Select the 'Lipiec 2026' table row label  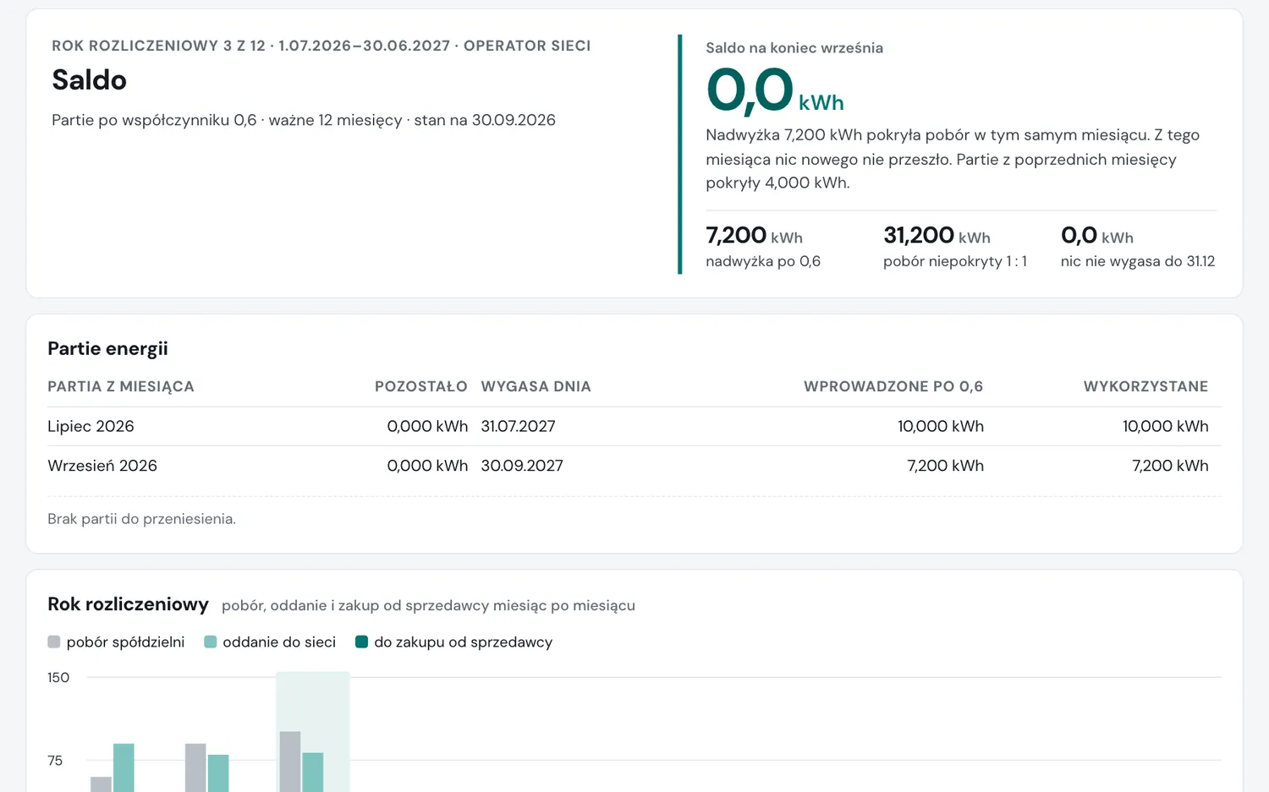91,426
